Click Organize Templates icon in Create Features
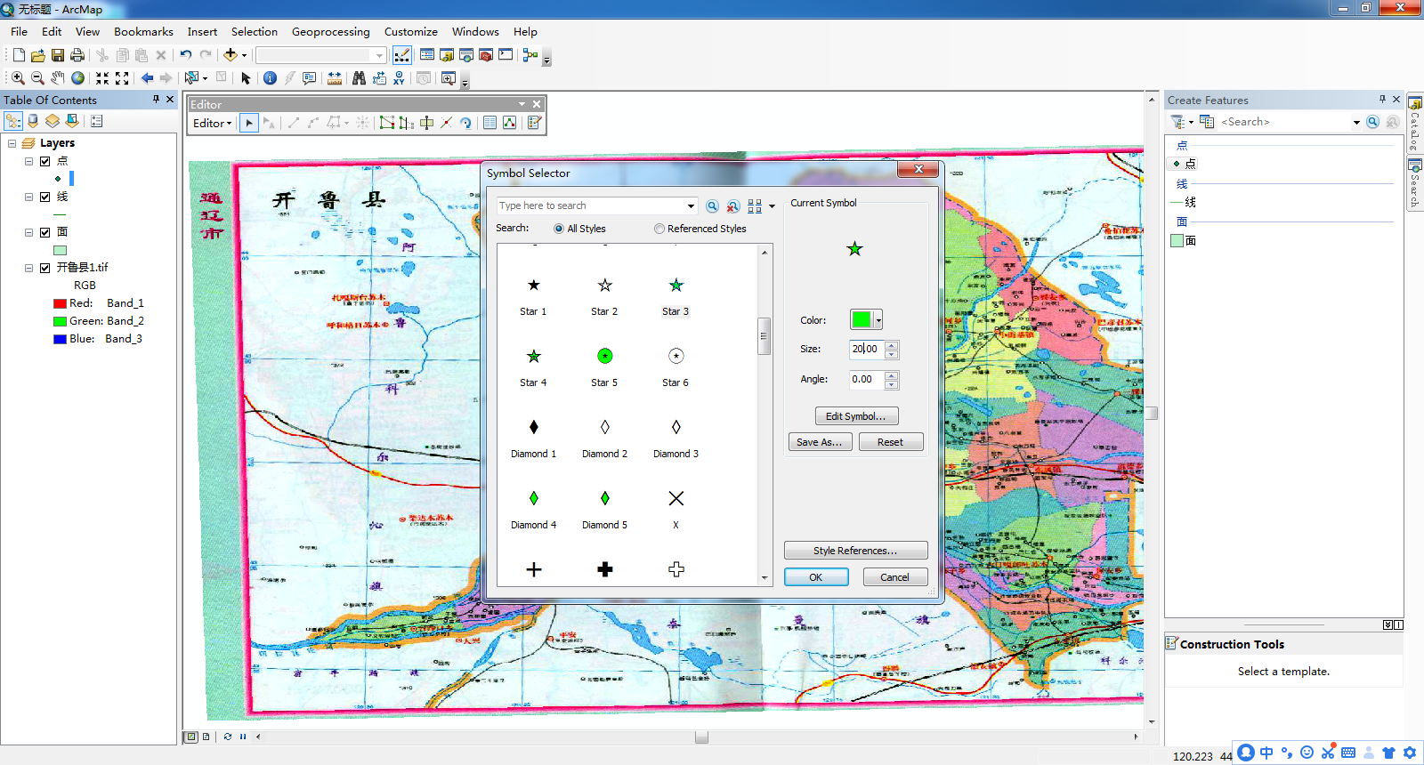 point(1207,122)
